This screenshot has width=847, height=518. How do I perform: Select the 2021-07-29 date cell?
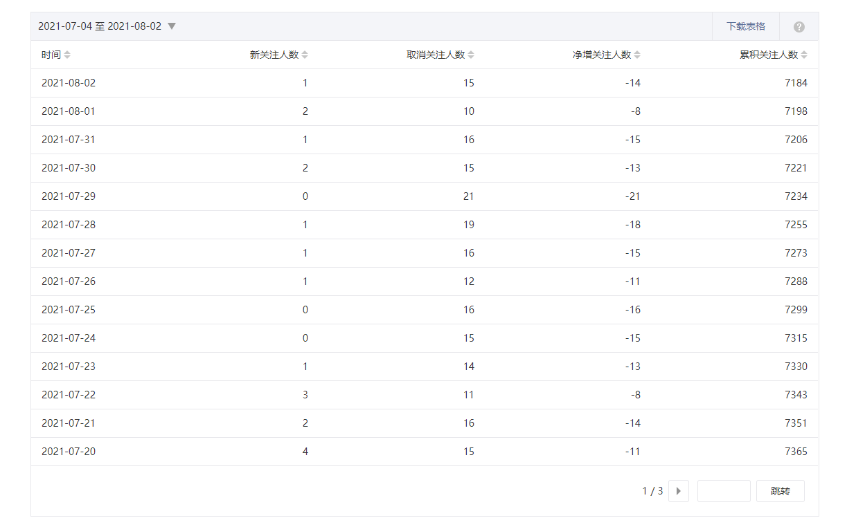click(69, 196)
